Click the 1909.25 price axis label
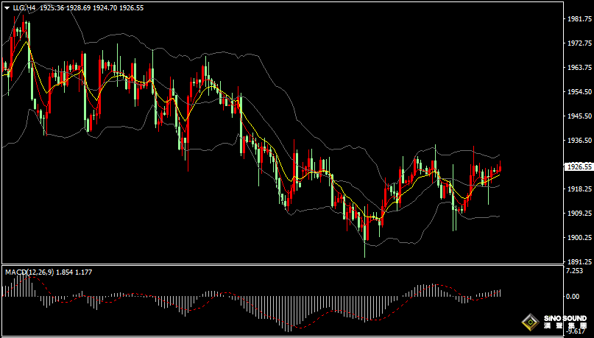The height and width of the screenshot is (338, 594). point(578,214)
